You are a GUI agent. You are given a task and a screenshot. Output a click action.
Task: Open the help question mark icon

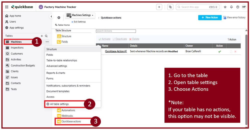pos(237,7)
